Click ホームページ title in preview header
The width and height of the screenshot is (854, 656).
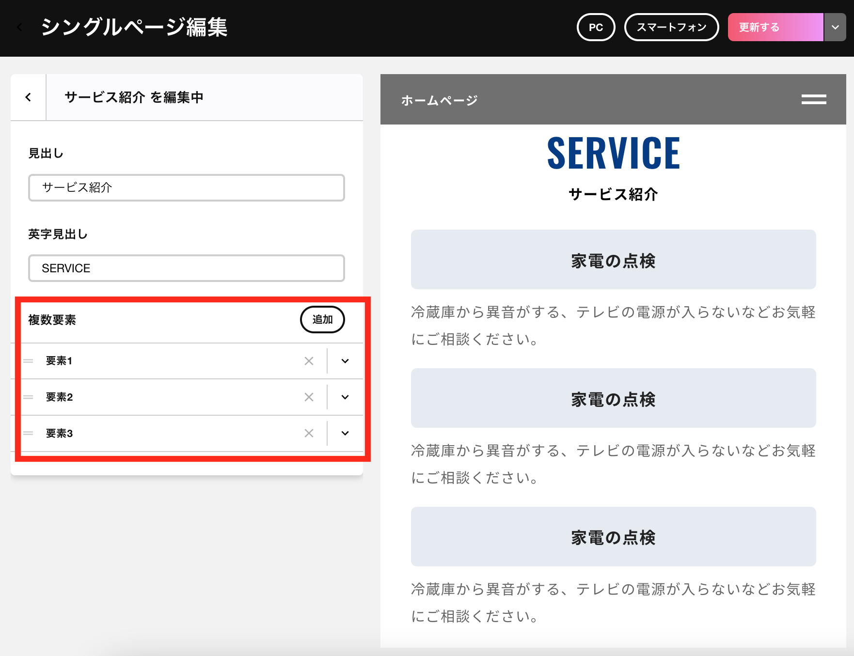coord(439,100)
